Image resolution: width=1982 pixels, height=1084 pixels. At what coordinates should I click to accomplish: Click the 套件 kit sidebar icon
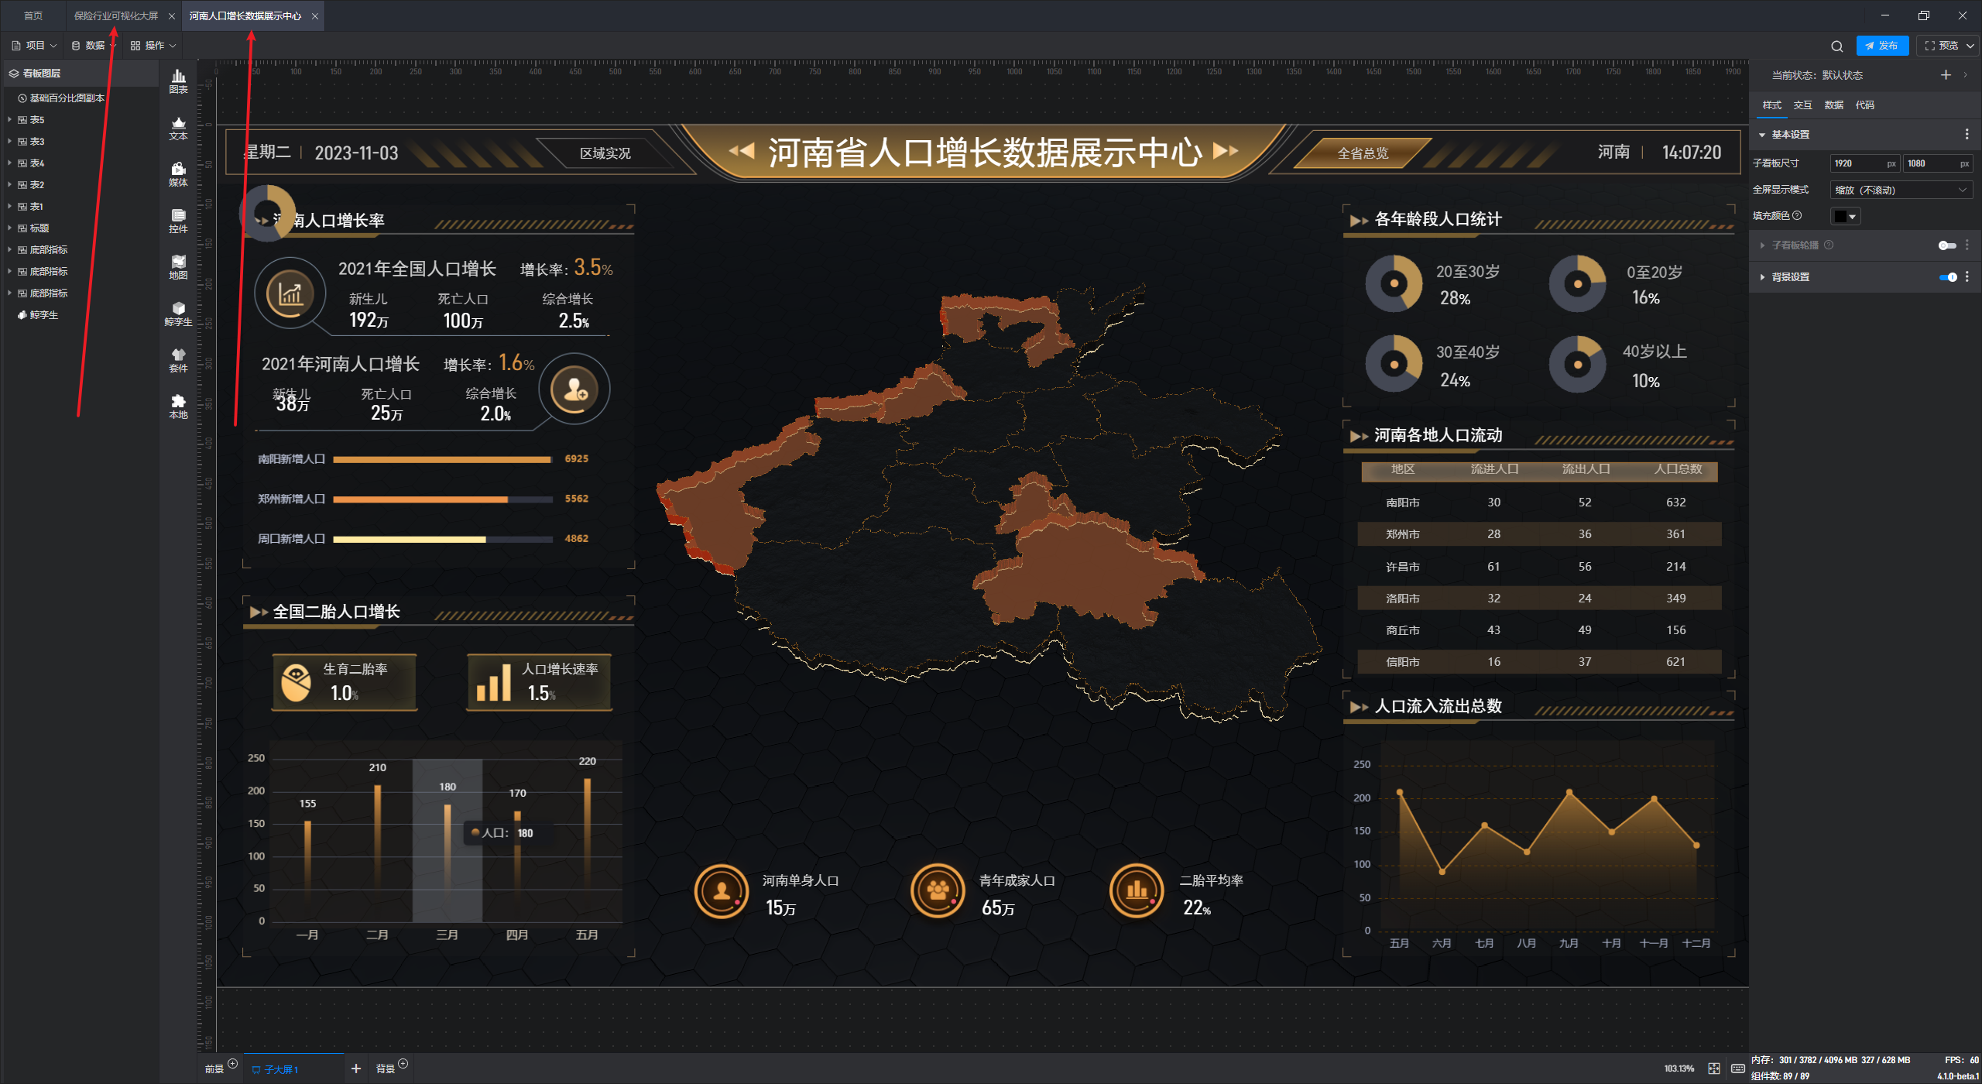point(178,359)
